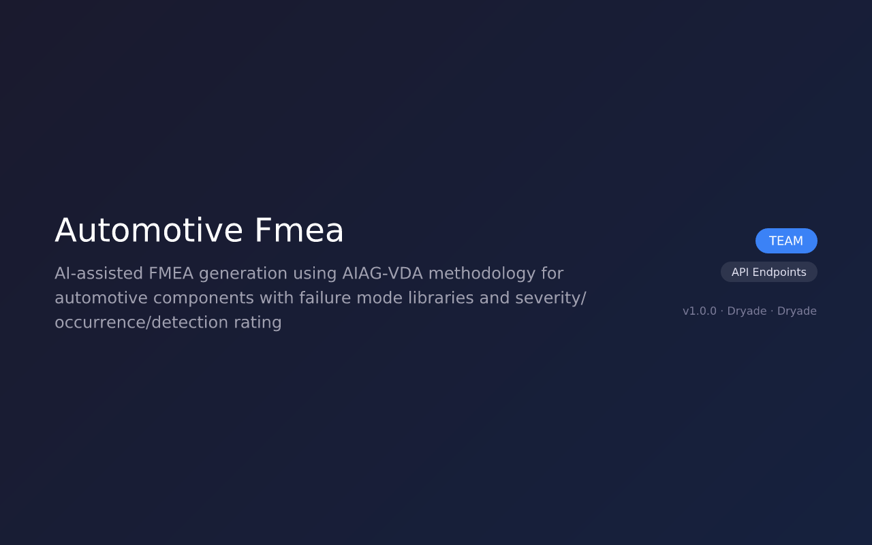
Task: Click the second Dryade link
Action: click(796, 311)
